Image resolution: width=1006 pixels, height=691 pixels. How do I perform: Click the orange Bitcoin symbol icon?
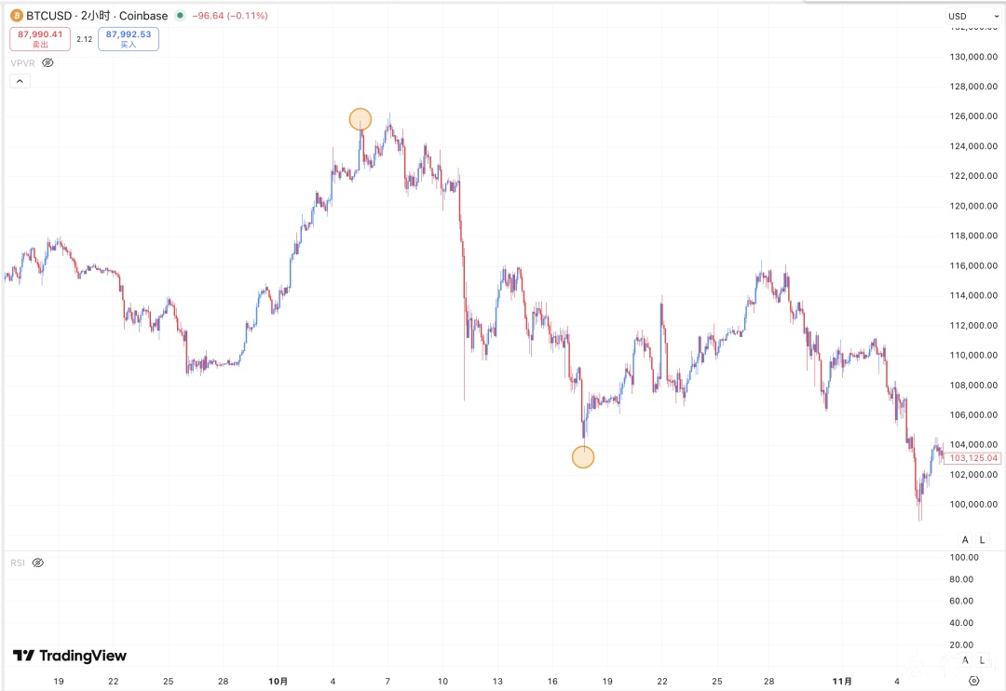[16, 16]
